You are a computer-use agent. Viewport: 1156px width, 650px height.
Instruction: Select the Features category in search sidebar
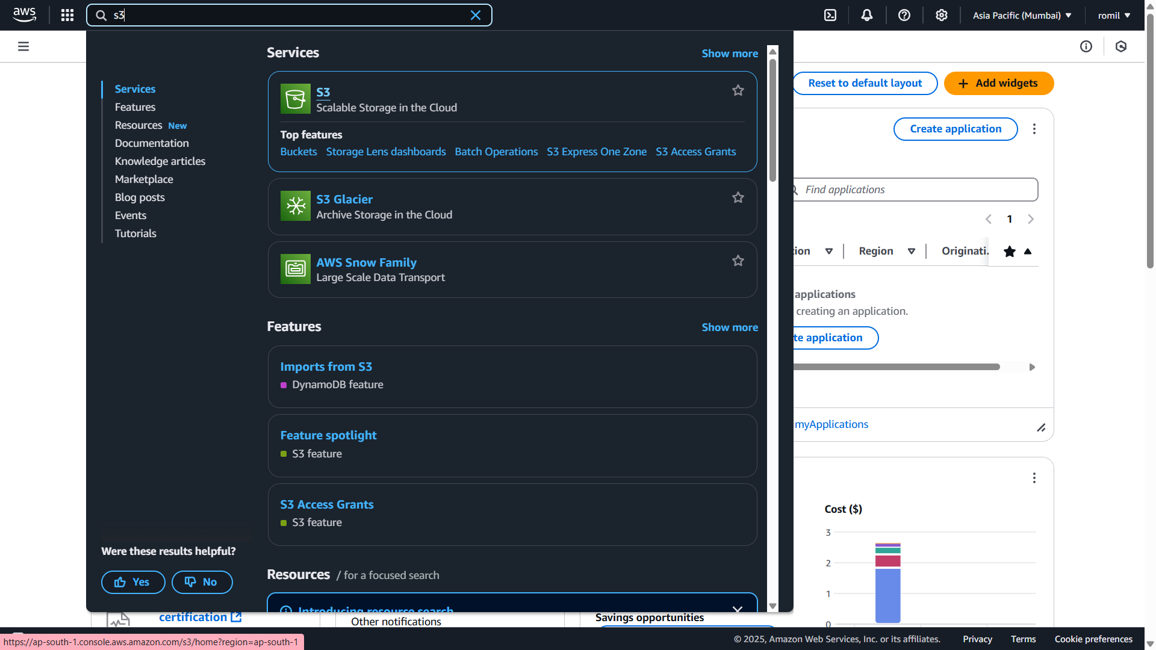(x=135, y=107)
